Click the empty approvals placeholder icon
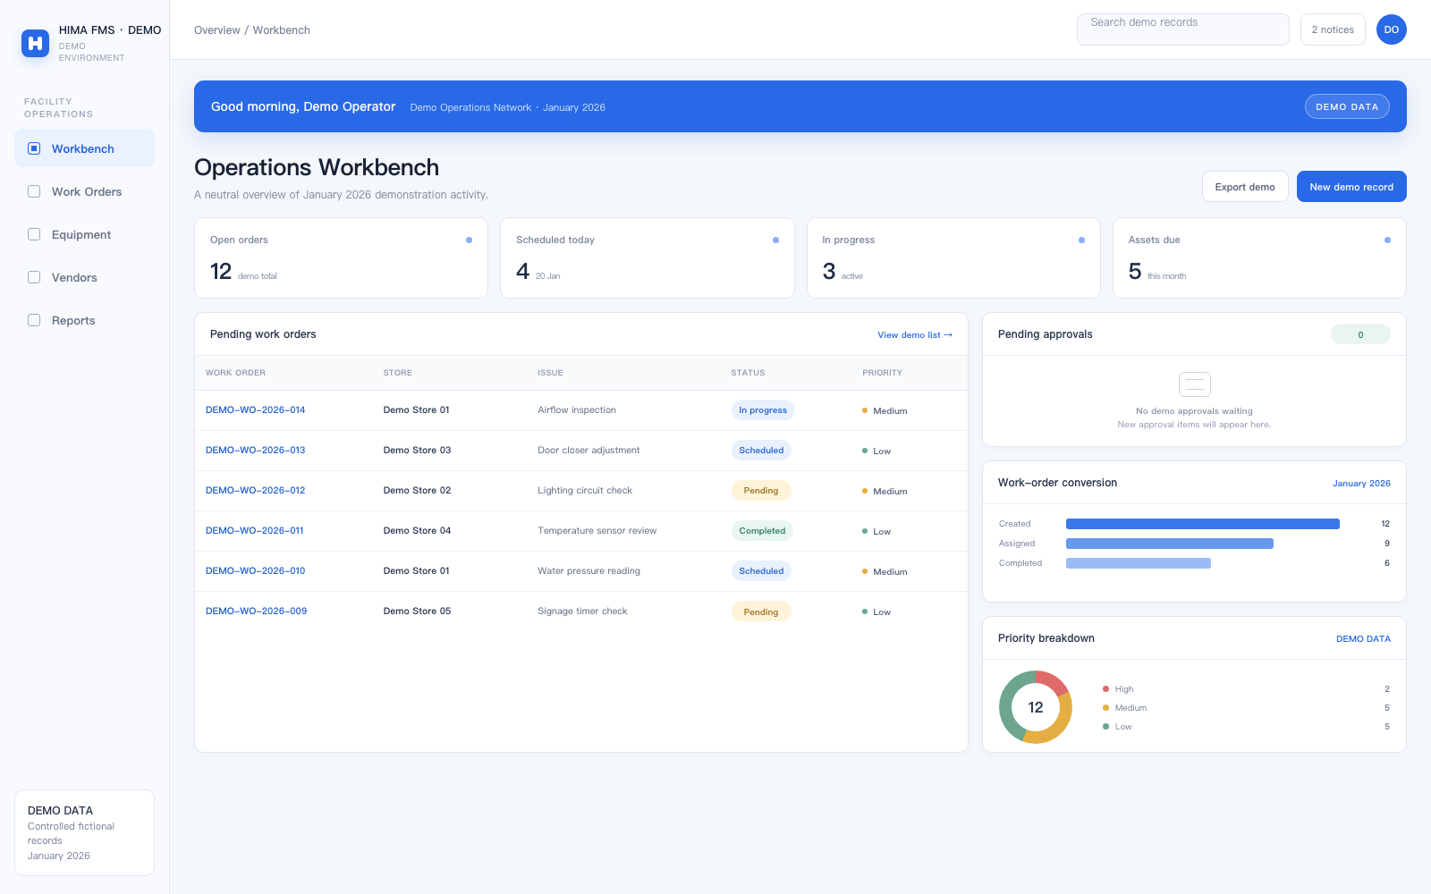1431x894 pixels. pyautogui.click(x=1194, y=384)
